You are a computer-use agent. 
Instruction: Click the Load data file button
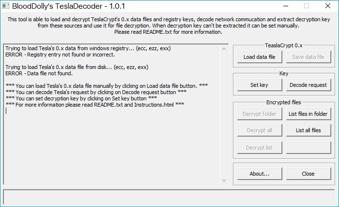point(260,57)
